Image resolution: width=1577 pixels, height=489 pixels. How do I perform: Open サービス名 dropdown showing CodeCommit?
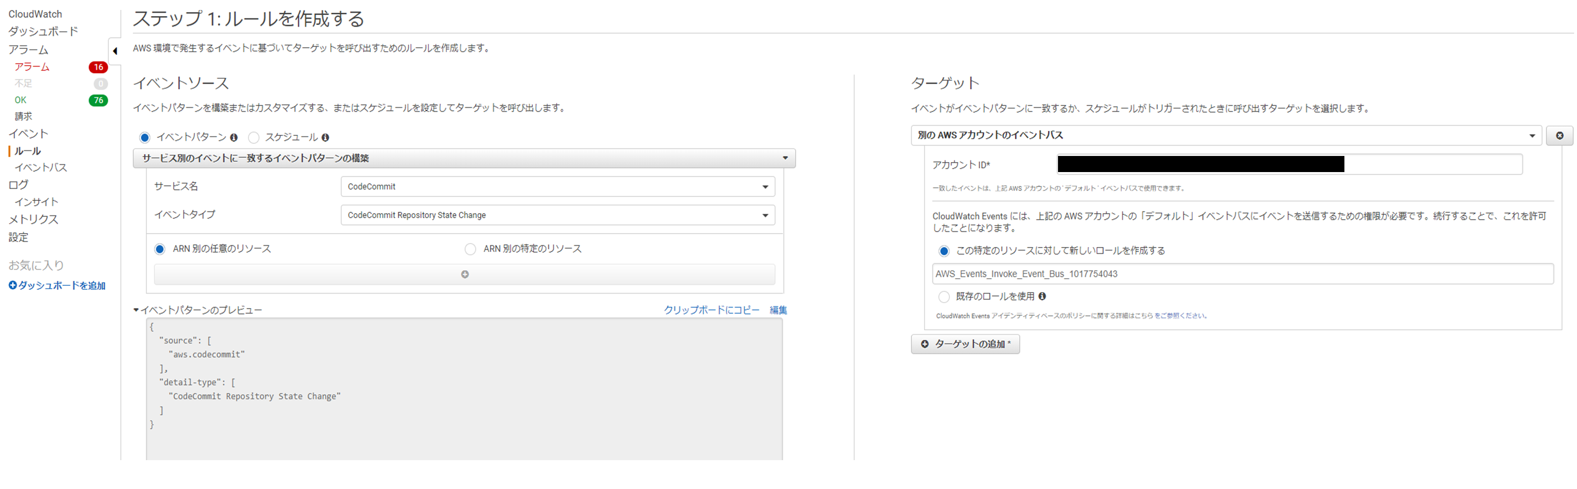coord(558,186)
